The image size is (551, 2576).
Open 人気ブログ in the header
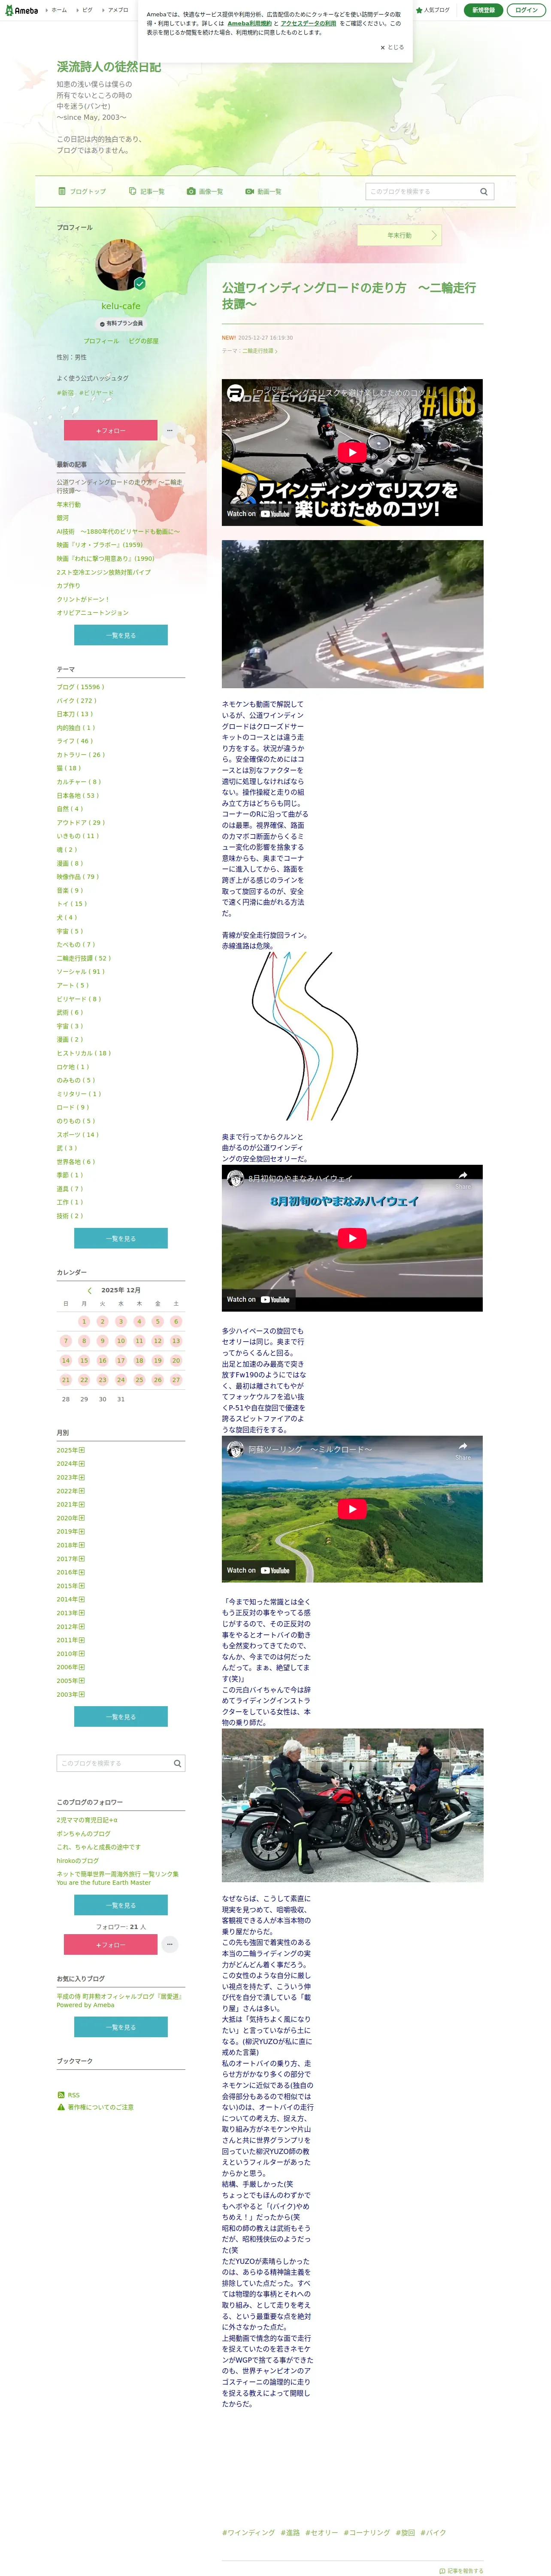(x=433, y=10)
